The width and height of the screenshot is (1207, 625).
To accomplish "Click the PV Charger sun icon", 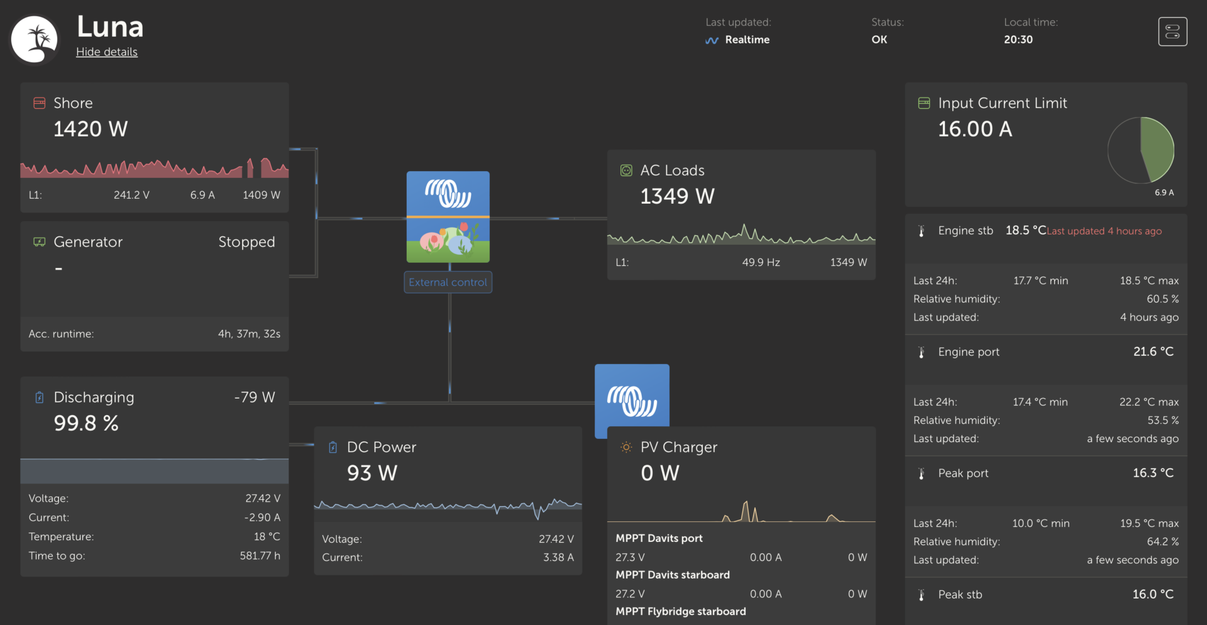I will pos(626,447).
